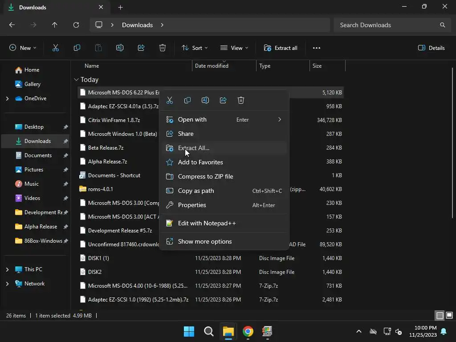The height and width of the screenshot is (342, 456).
Task: Click the Delete icon in the context menu
Action: (241, 100)
